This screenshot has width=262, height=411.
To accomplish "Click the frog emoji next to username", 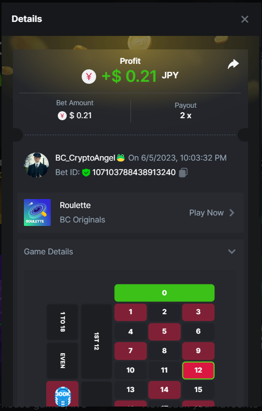I will pyautogui.click(x=121, y=158).
